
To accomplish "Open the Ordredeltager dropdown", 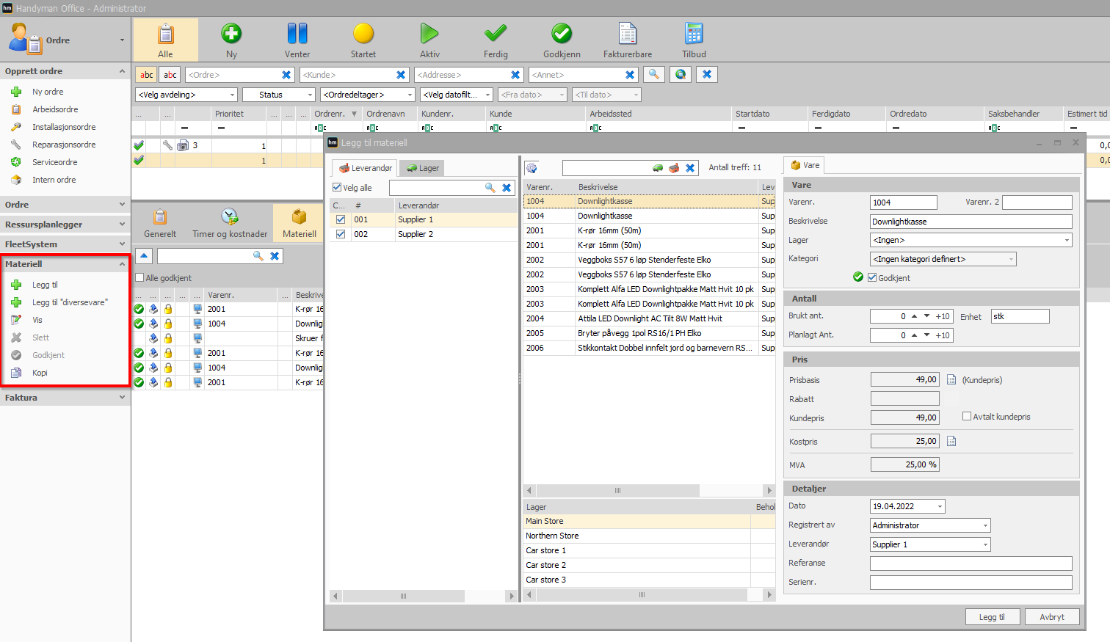I will click(369, 95).
